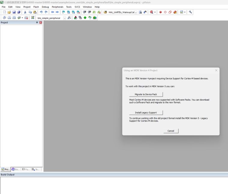The height and width of the screenshot is (194, 228).
Task: Click the Undo arrow icon
Action: coord(41,12)
